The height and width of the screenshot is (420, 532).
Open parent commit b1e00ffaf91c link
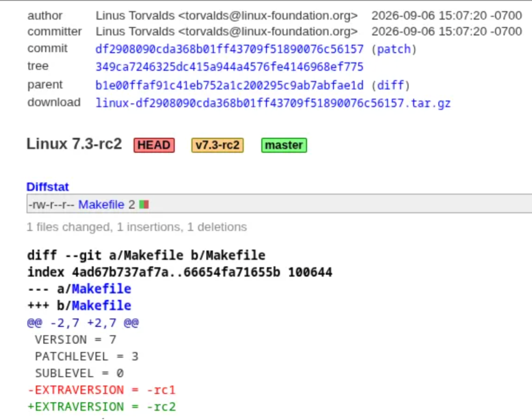tap(230, 85)
